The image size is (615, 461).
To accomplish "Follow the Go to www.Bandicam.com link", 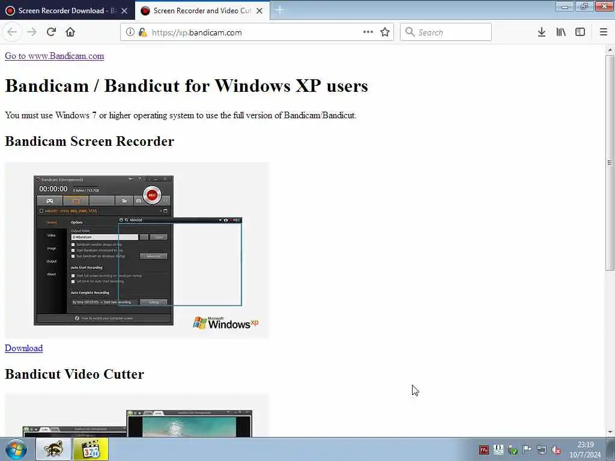I will pos(55,56).
